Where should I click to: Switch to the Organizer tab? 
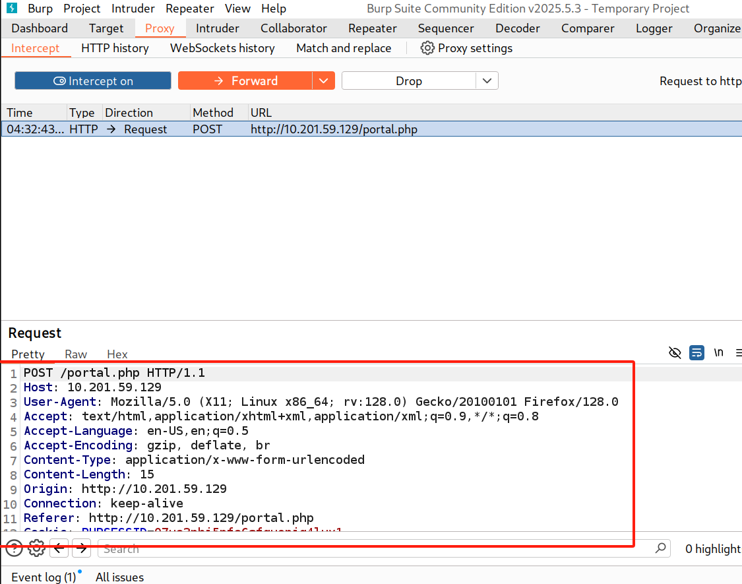(716, 28)
